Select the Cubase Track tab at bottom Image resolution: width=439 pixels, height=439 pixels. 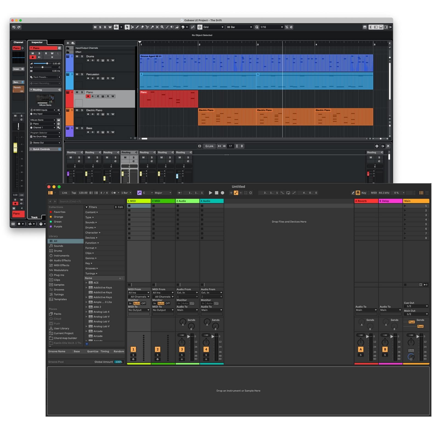pos(34,217)
